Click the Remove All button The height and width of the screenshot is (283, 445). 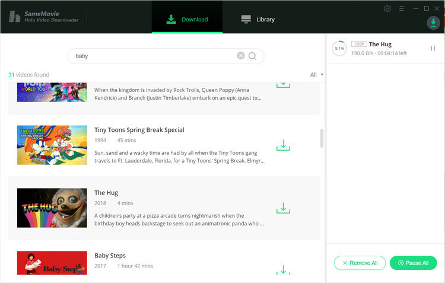click(x=360, y=263)
